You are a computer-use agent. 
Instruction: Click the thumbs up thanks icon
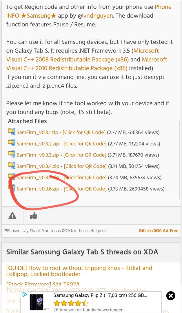click(34, 216)
